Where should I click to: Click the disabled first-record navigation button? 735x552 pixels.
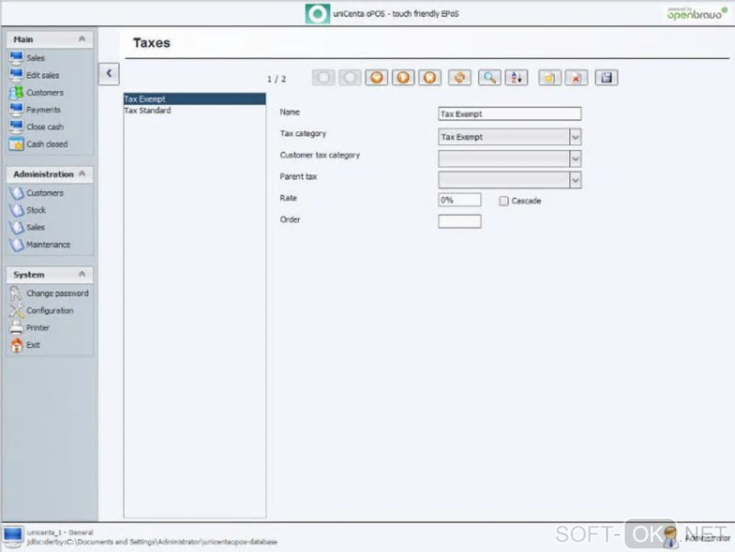click(324, 77)
